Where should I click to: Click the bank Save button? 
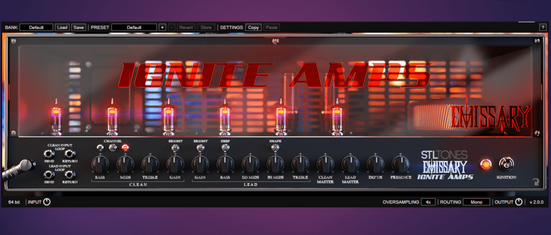[79, 27]
